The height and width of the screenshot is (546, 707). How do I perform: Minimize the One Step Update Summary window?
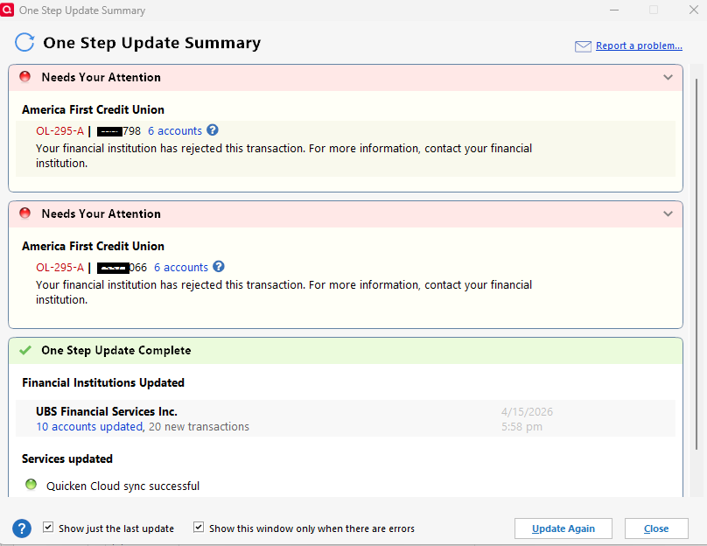tap(614, 10)
